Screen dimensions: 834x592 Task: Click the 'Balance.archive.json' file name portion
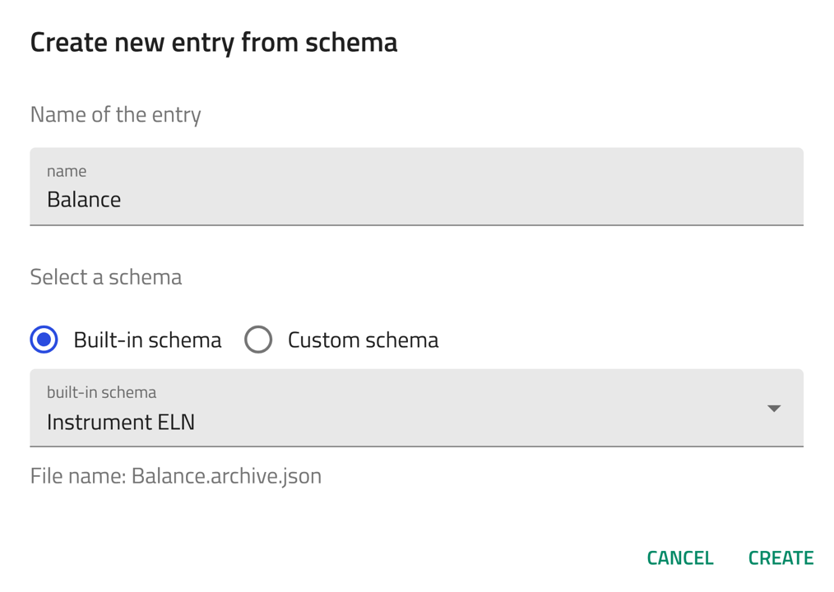click(226, 476)
